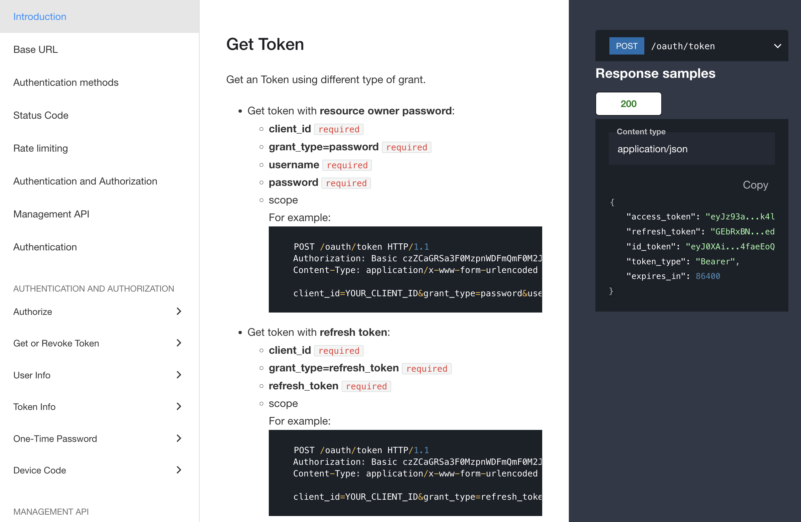
Task: Open the Authentication sidebar item
Action: pyautogui.click(x=45, y=247)
